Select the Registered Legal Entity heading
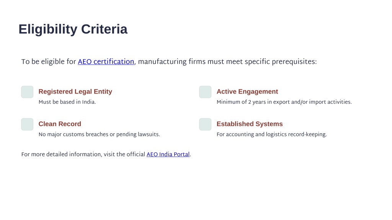392x220 pixels. point(75,92)
